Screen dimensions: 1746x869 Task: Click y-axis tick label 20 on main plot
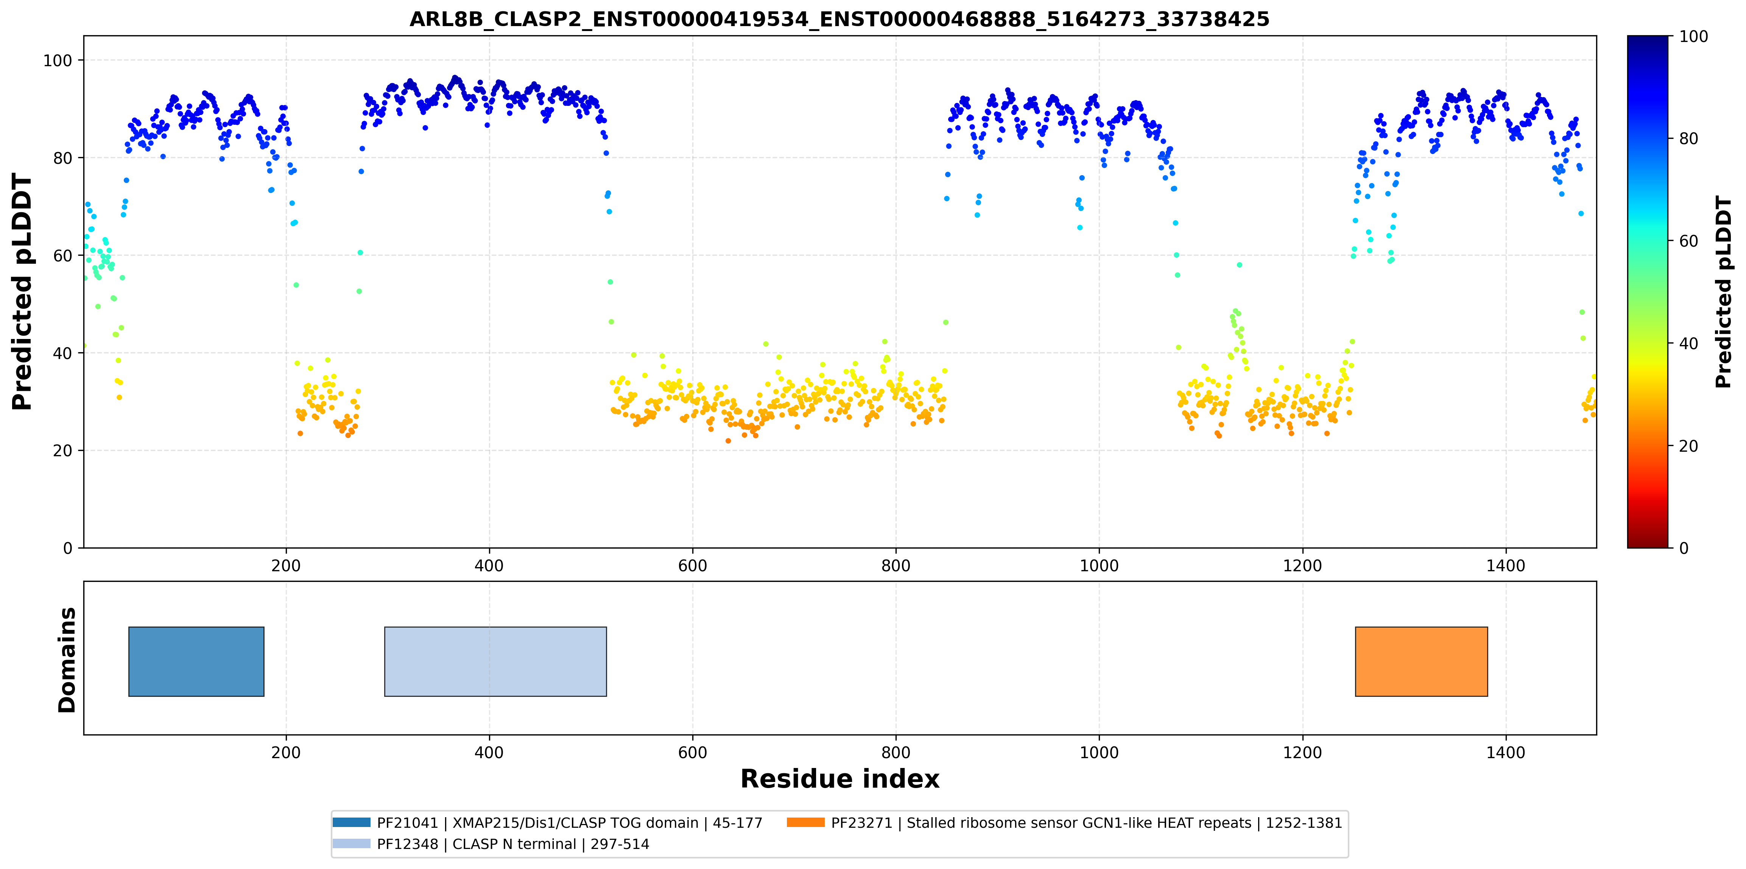pyautogui.click(x=62, y=451)
